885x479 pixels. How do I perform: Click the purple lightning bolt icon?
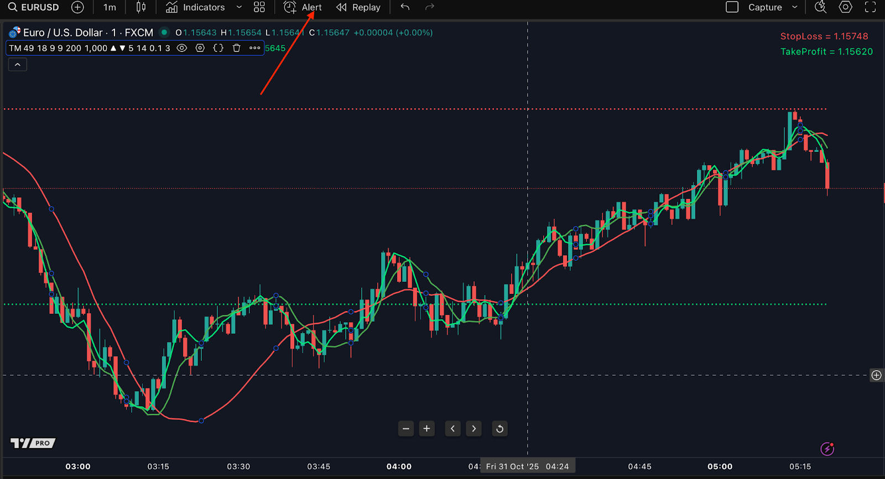(827, 449)
